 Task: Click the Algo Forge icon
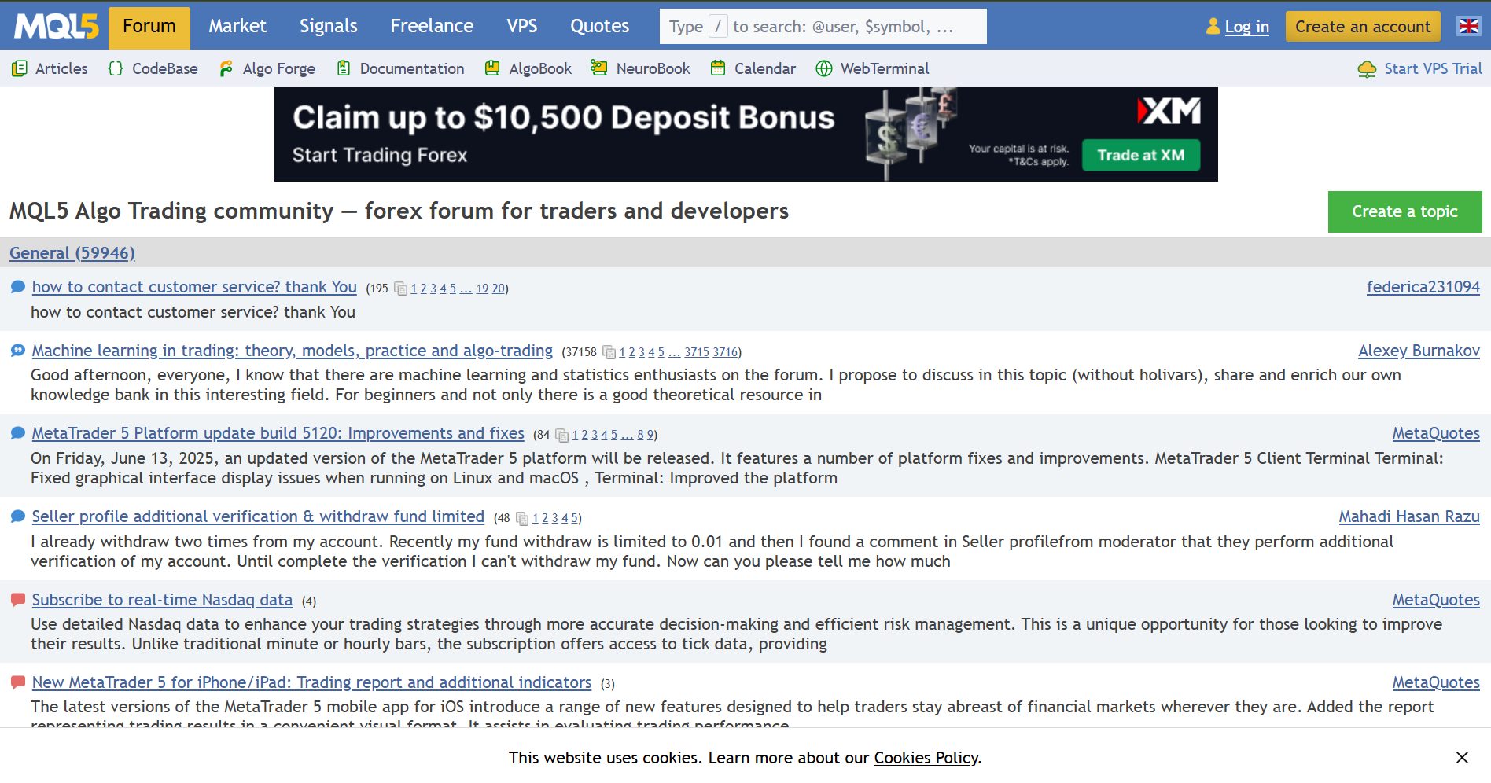coord(226,68)
